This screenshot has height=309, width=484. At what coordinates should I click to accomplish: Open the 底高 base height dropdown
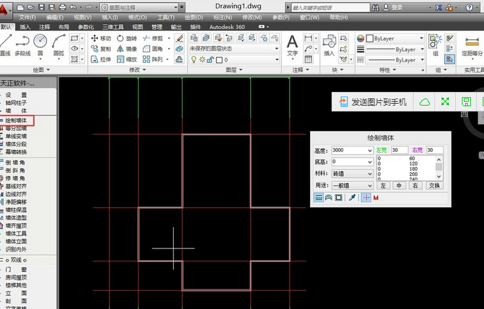point(370,162)
